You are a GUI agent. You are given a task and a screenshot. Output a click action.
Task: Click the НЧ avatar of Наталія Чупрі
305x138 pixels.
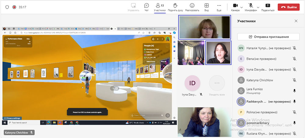[x=241, y=48]
